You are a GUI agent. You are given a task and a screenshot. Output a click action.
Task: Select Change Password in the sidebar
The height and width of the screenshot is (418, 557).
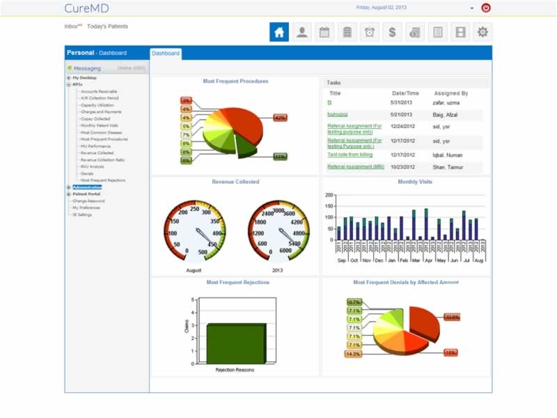point(87,201)
